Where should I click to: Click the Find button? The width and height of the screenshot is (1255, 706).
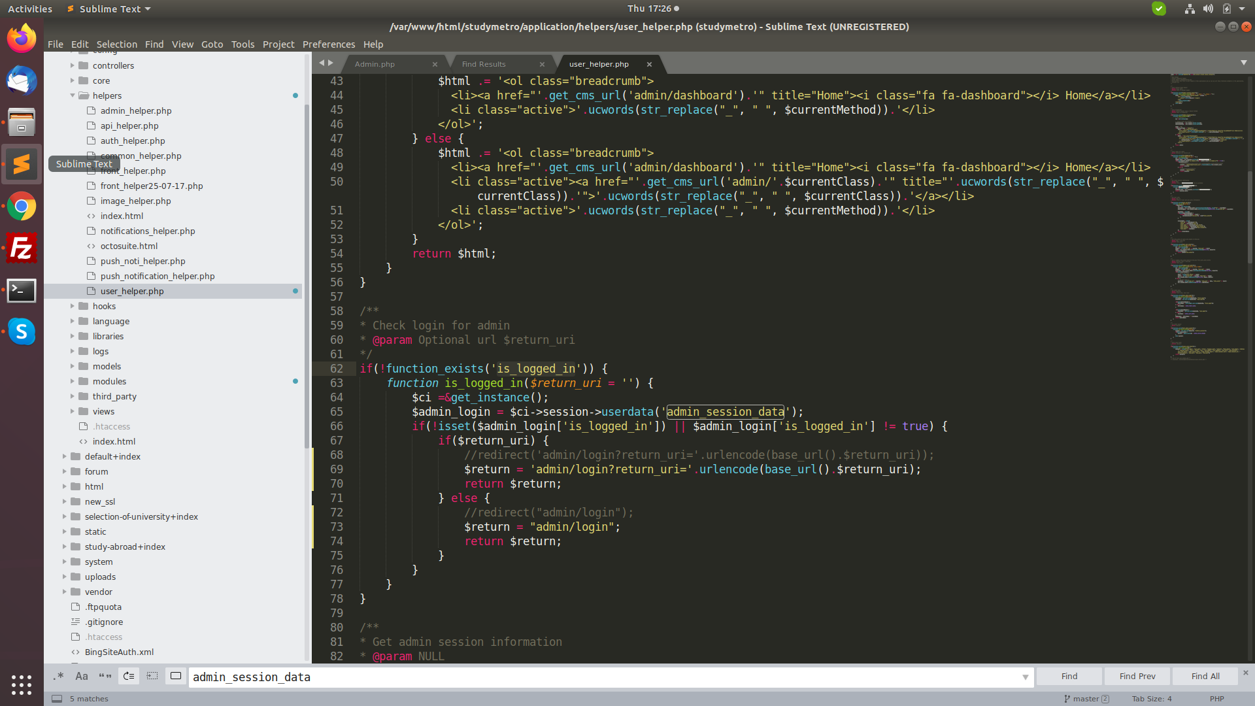pos(1069,676)
